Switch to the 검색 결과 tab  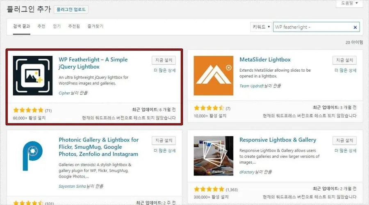click(x=21, y=26)
